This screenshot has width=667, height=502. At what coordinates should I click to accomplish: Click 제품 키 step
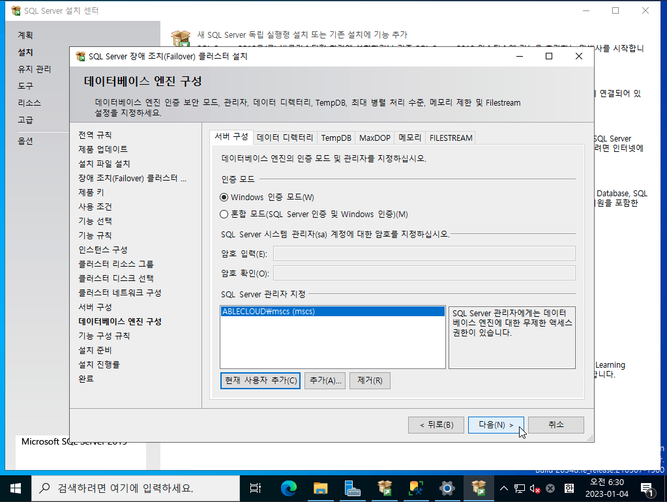pos(91,192)
